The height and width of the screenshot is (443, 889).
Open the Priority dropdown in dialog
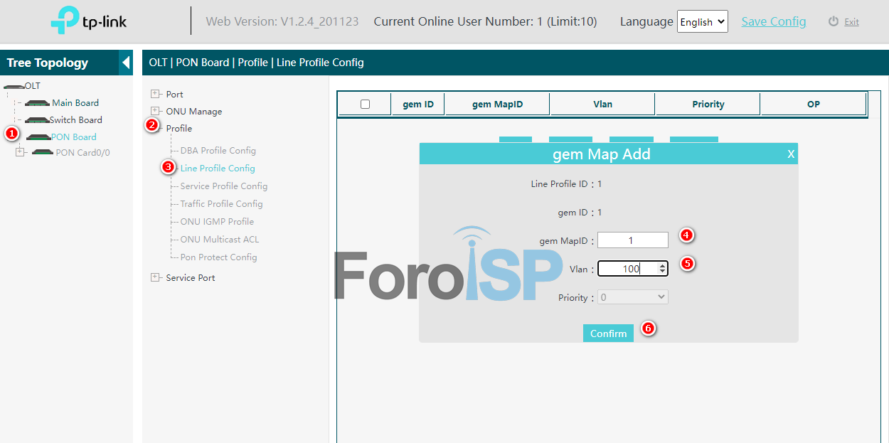(633, 297)
